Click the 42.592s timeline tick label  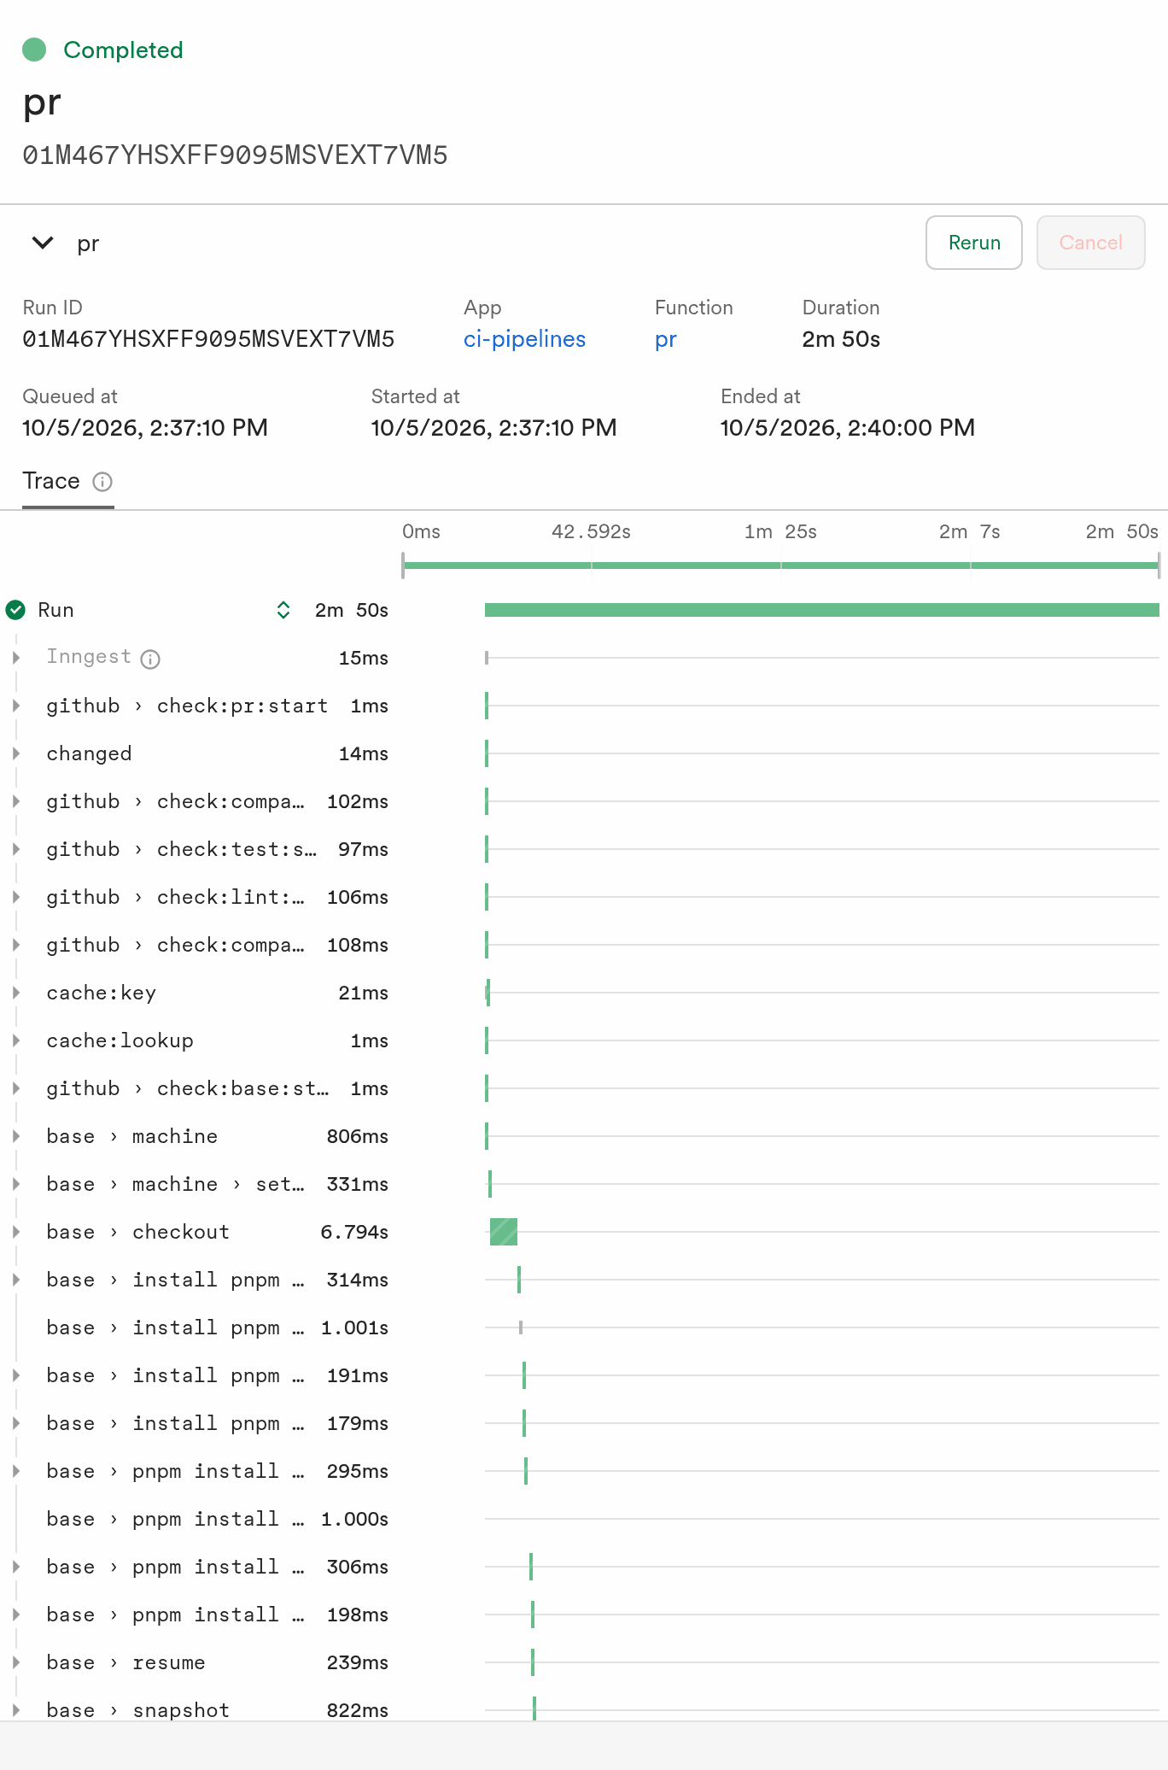click(x=591, y=531)
